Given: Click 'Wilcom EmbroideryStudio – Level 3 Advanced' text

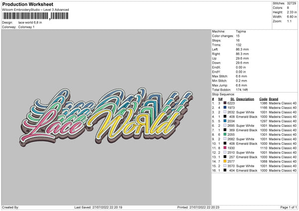Looking at the screenshot, I should [x=35, y=10].
